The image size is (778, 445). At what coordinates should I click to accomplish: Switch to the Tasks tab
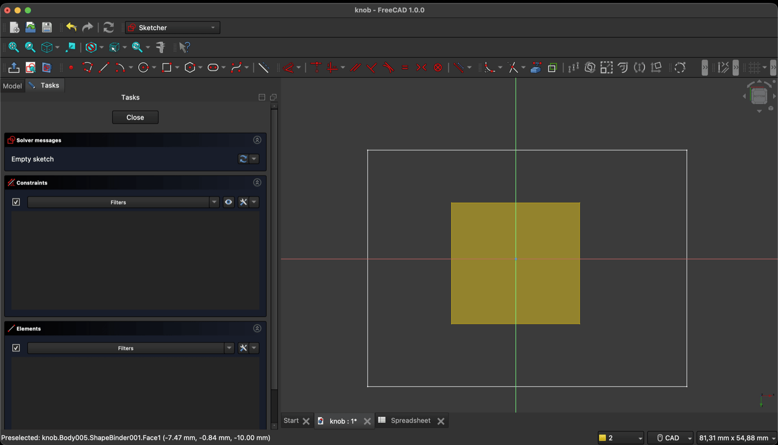(44, 86)
